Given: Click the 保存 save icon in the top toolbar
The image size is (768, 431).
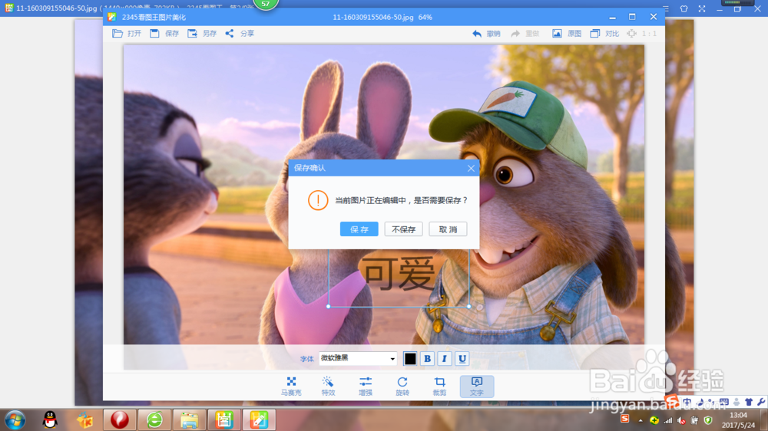Looking at the screenshot, I should click(x=164, y=33).
